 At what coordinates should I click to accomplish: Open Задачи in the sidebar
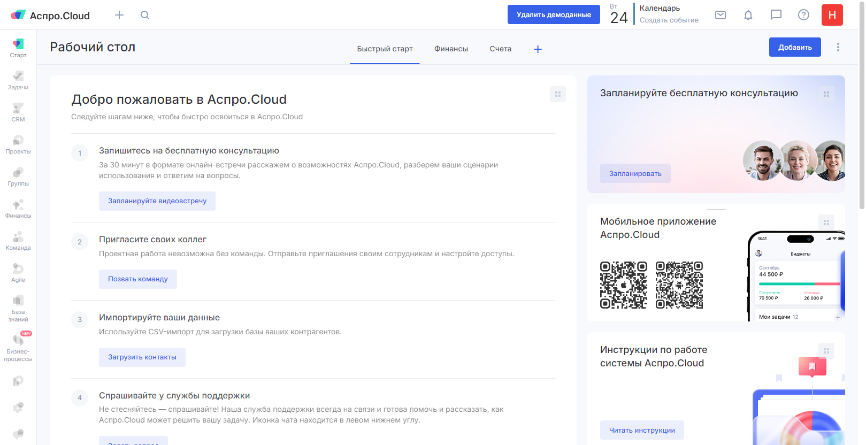click(x=18, y=80)
